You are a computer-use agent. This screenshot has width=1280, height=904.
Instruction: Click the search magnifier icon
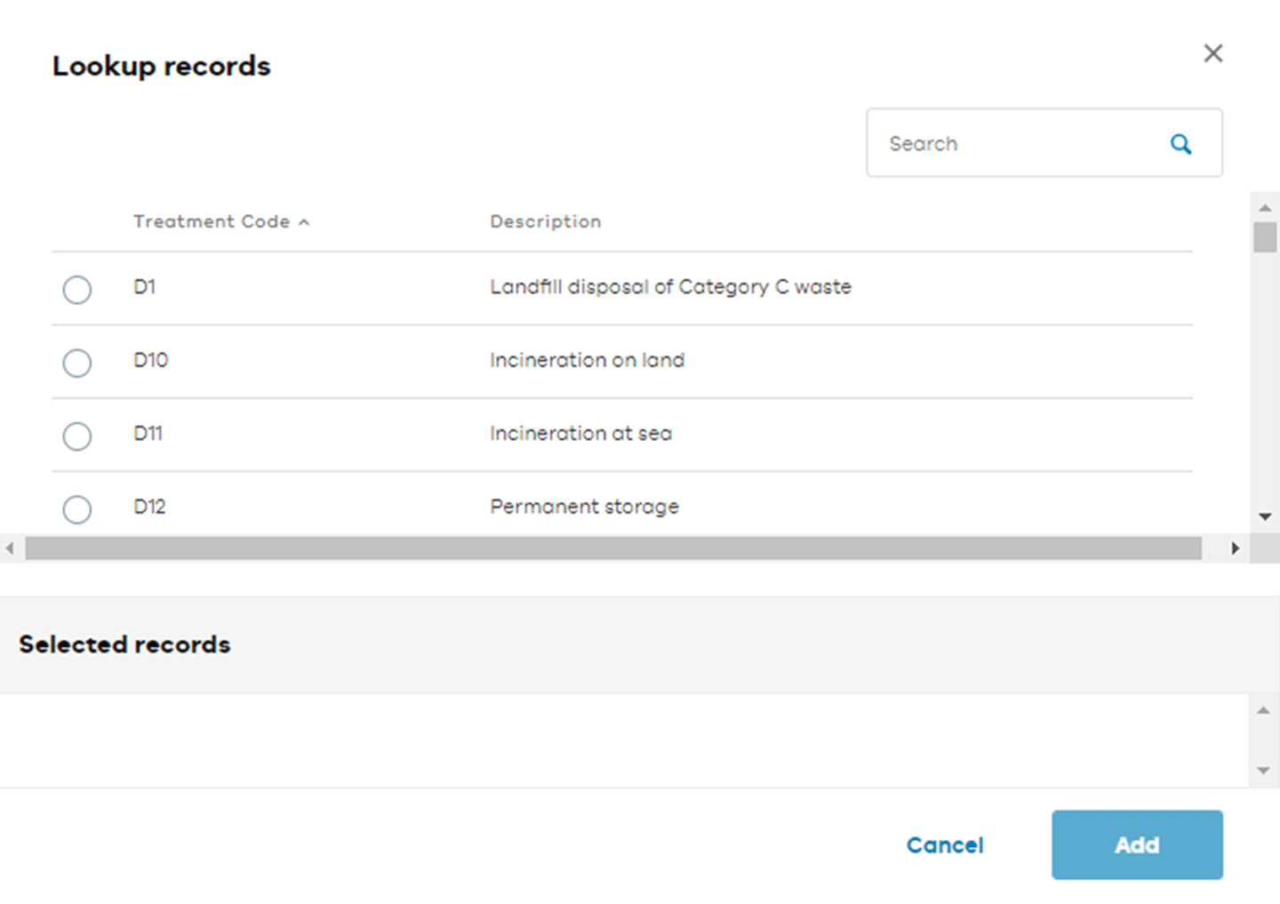[x=1180, y=144]
